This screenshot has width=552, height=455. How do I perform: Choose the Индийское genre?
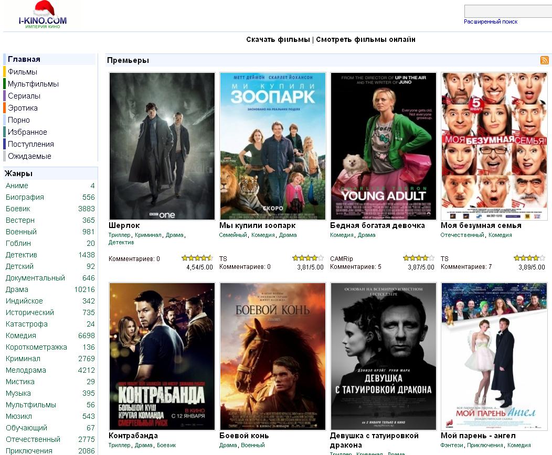(x=24, y=301)
